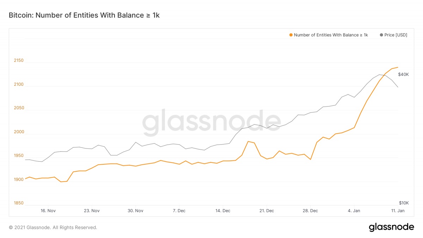Click the Glassnode copyright notice text
Viewport: 423px width, 238px height.
click(53, 227)
